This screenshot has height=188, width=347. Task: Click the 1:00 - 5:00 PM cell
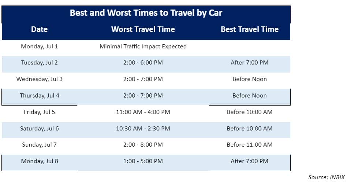[x=143, y=161]
